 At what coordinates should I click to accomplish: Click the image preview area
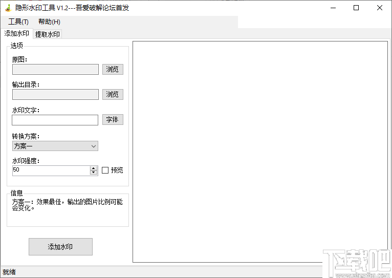coord(260,152)
